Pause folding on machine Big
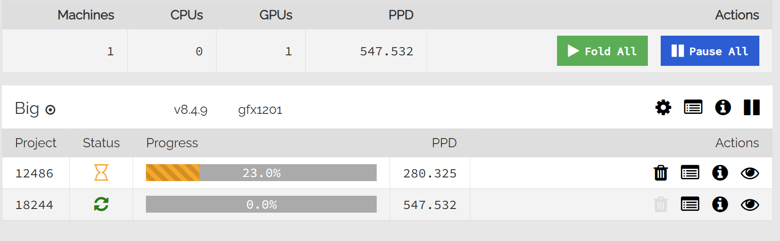Viewport: 780px width, 241px height. [752, 107]
